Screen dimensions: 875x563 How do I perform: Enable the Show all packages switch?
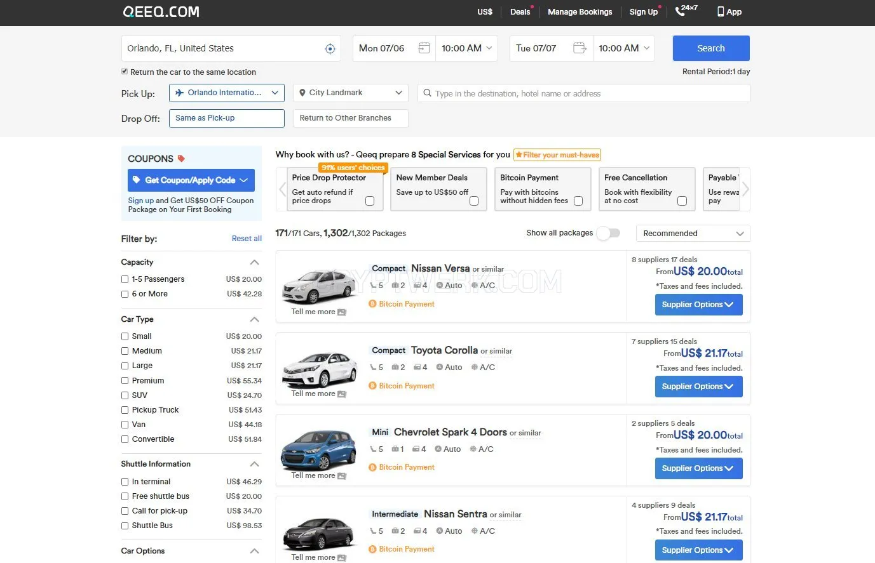coord(608,233)
